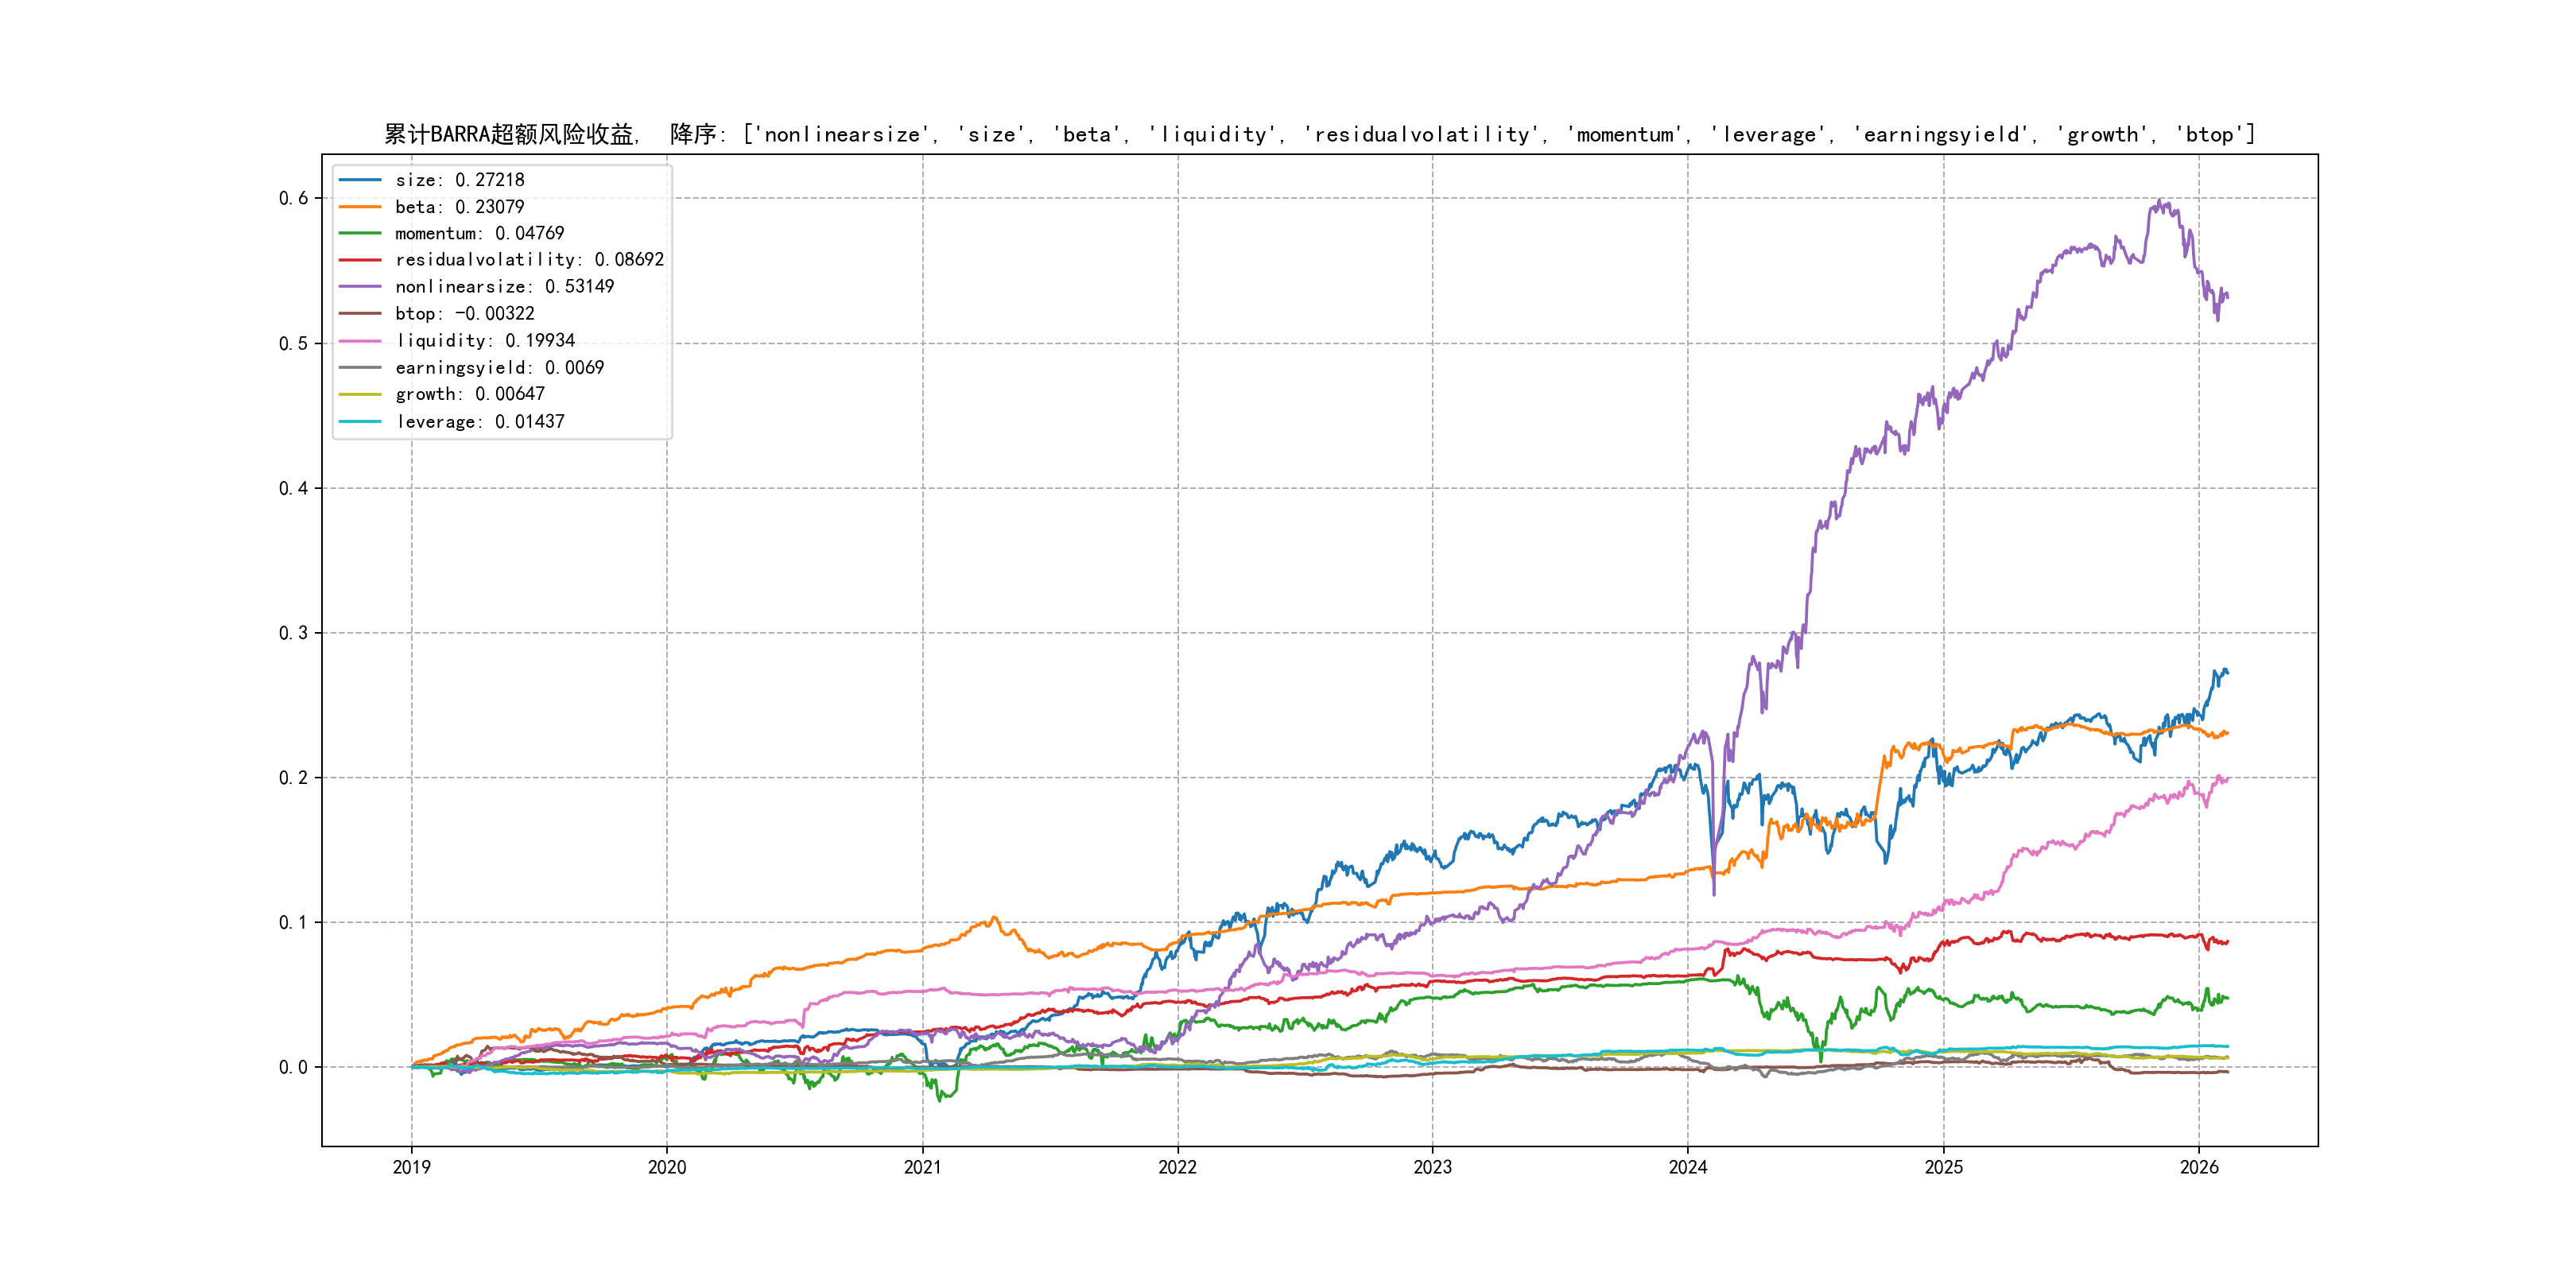Click the peak of the purple nonlinearsize line
2576x1288 pixels.
point(2161,202)
